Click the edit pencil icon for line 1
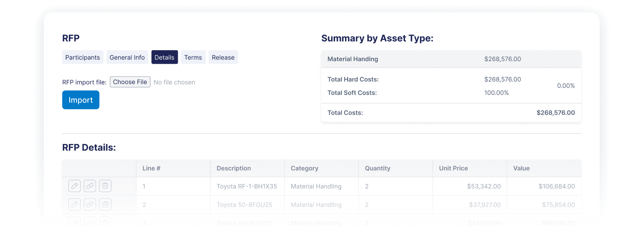This screenshot has height=229, width=643. 74,186
